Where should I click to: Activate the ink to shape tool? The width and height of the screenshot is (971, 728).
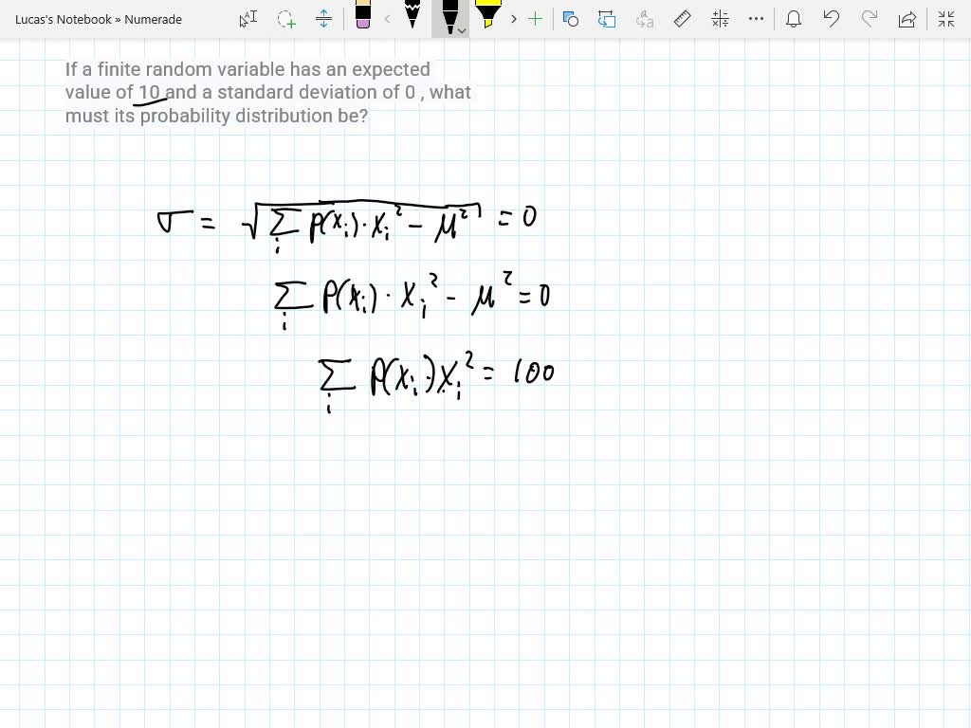[x=572, y=18]
